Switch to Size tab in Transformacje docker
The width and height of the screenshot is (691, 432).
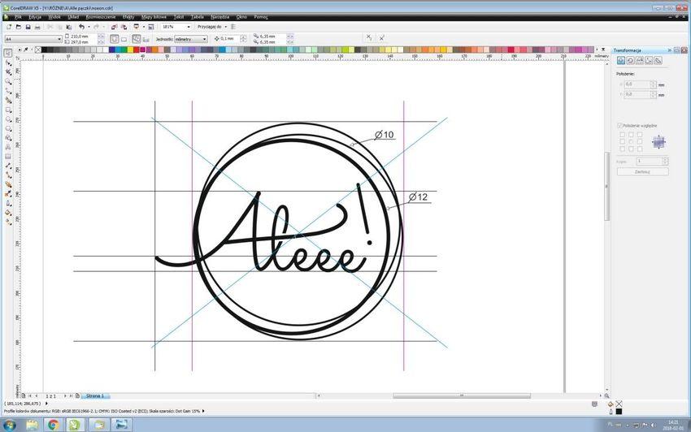[x=649, y=60]
